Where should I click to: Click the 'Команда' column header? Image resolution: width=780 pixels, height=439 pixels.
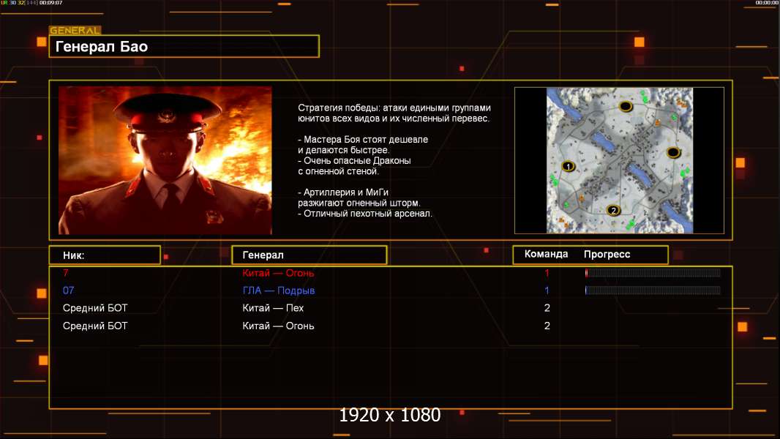(x=546, y=254)
